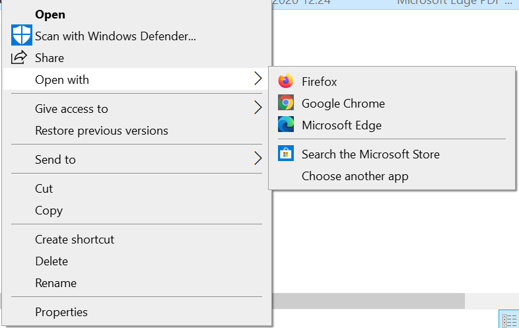Switch to details view icon at bottom right
Screen dimensions: 519x328
(x=509, y=319)
